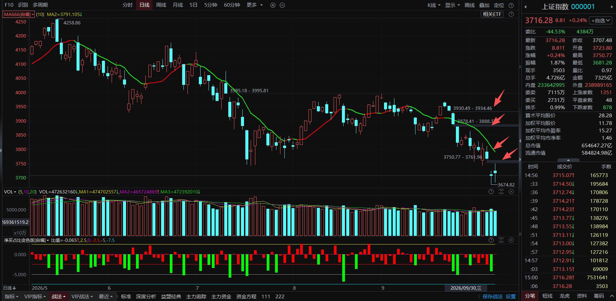Close the 净买占比 indicator panel
The image size is (616, 301).
point(511,240)
